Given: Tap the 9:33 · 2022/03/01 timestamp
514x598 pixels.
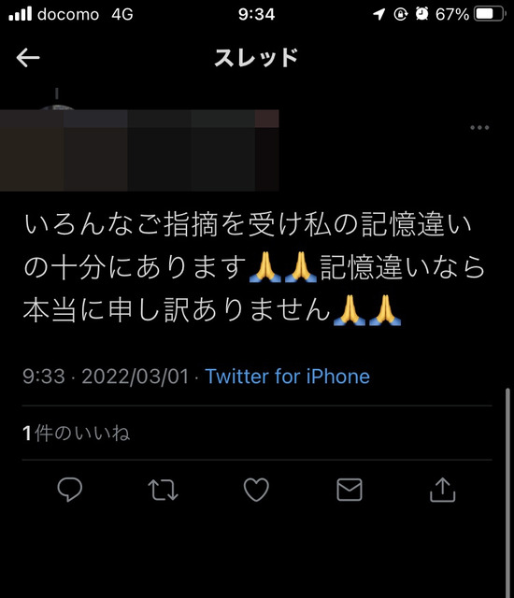Looking at the screenshot, I should pos(106,377).
